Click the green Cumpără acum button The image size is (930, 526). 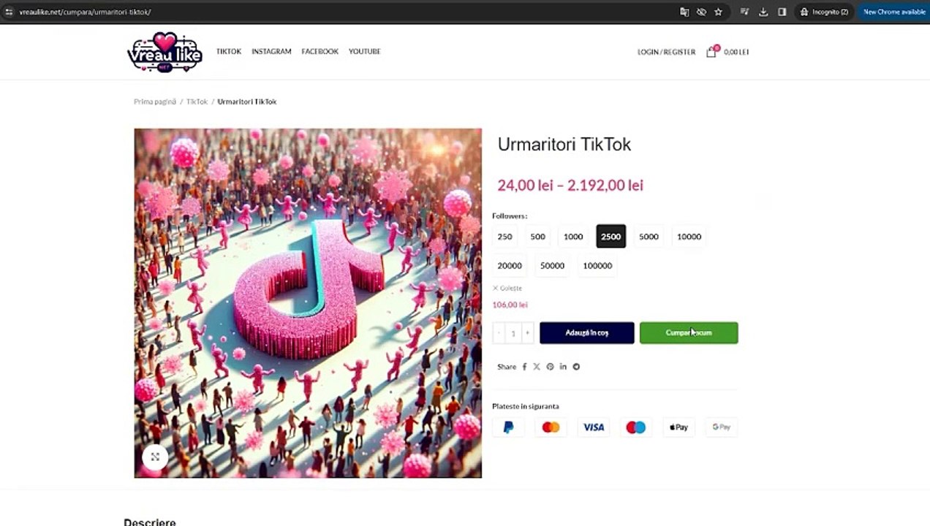(x=689, y=333)
